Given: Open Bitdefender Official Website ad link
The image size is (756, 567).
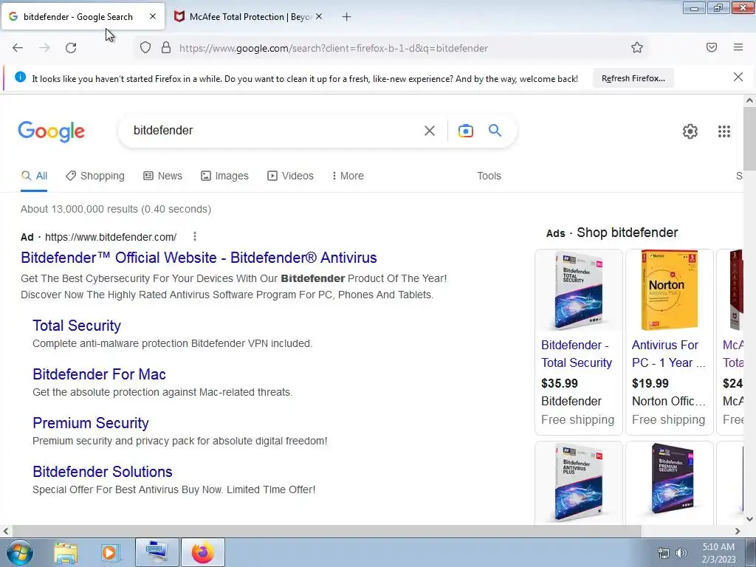Looking at the screenshot, I should click(199, 258).
